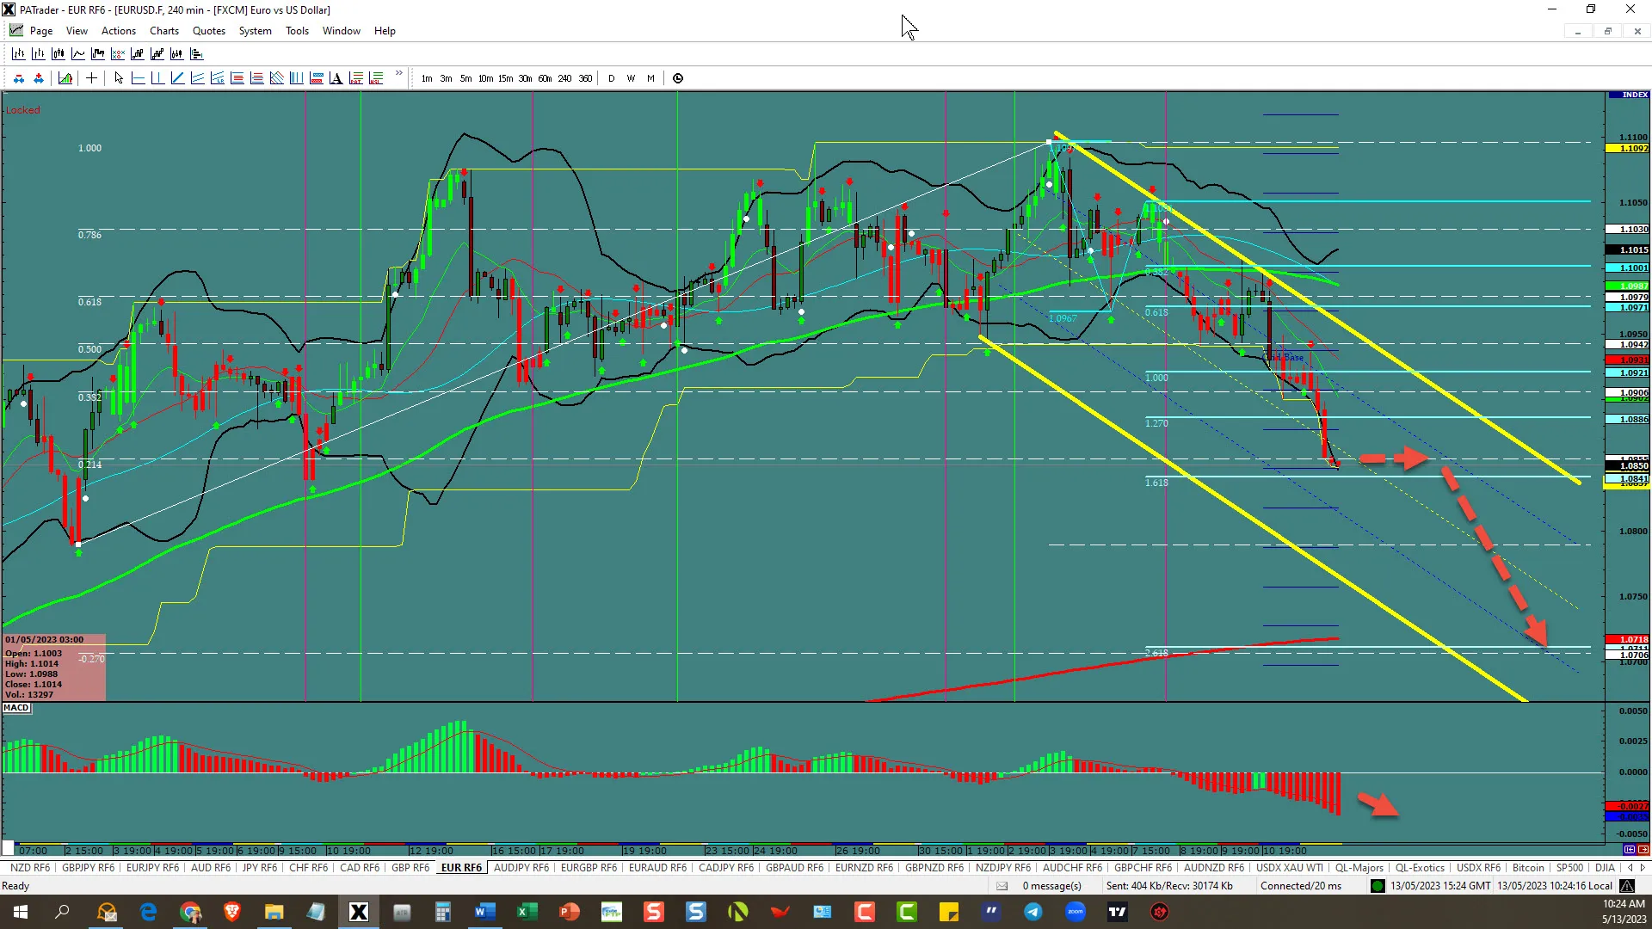Image resolution: width=1652 pixels, height=929 pixels.
Task: Switch to the AUD RF6 page tab
Action: 211,868
